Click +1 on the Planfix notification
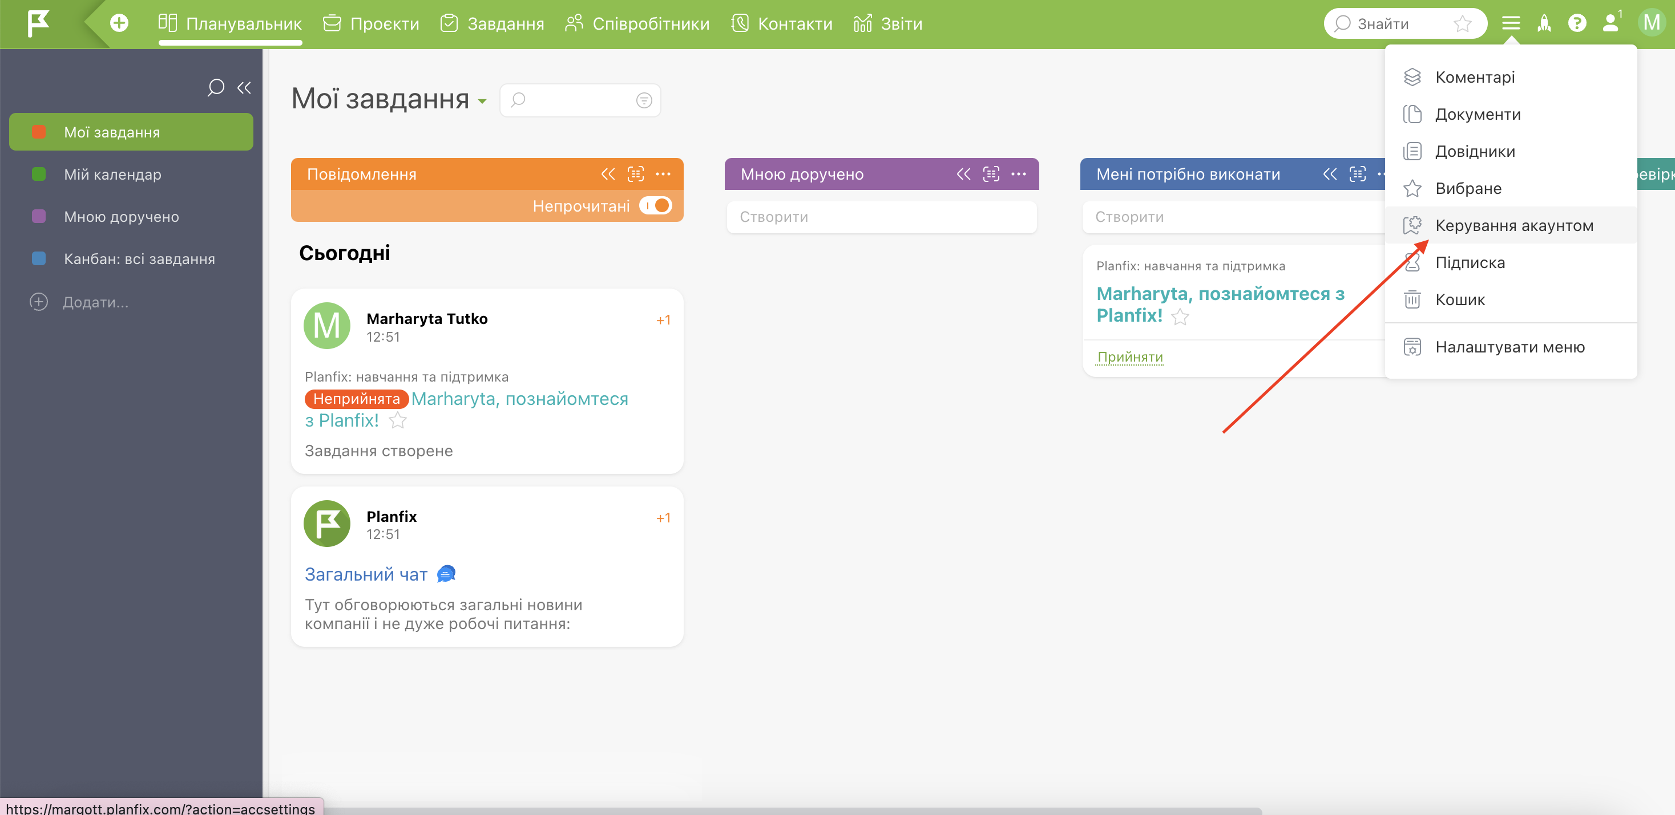Image resolution: width=1675 pixels, height=815 pixels. click(x=663, y=518)
